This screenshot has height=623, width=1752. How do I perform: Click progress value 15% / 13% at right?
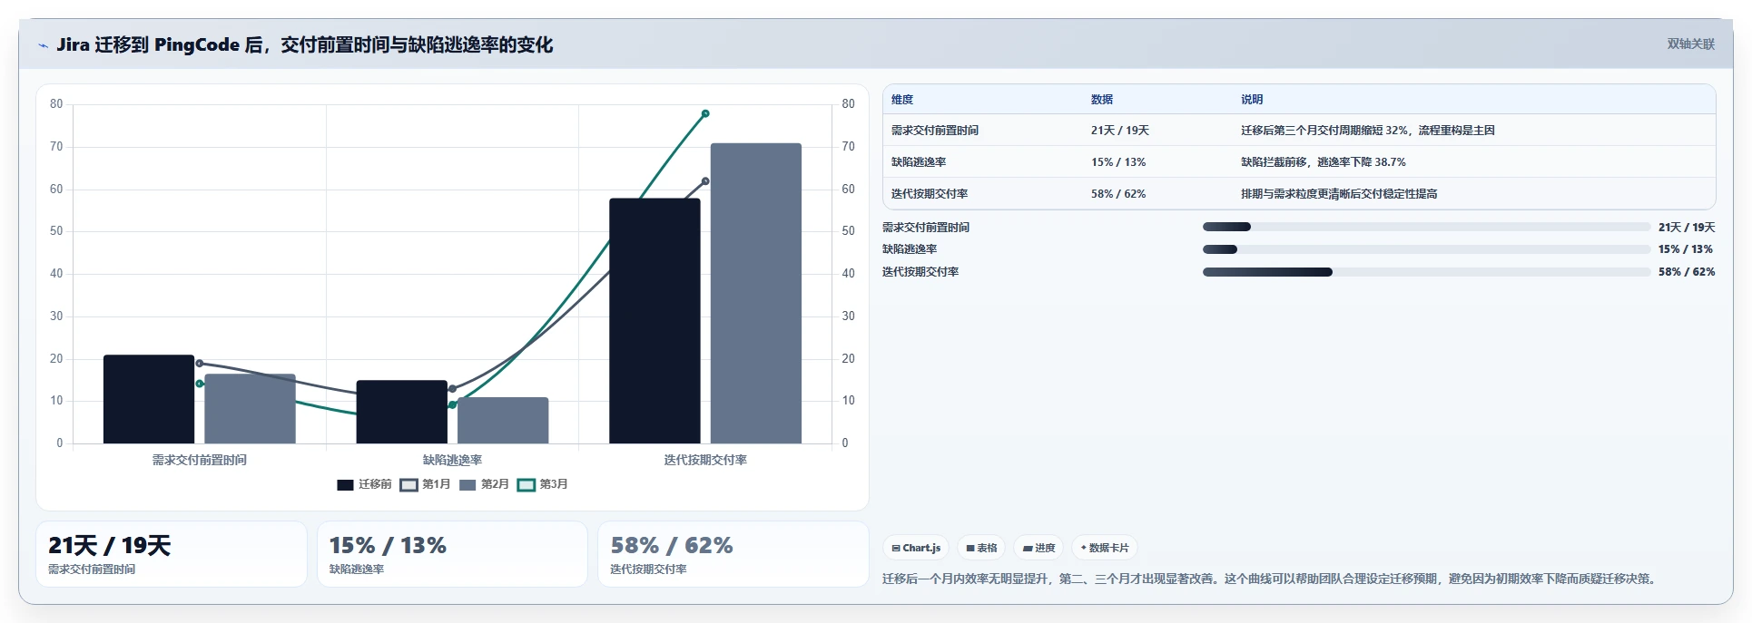pos(1686,249)
